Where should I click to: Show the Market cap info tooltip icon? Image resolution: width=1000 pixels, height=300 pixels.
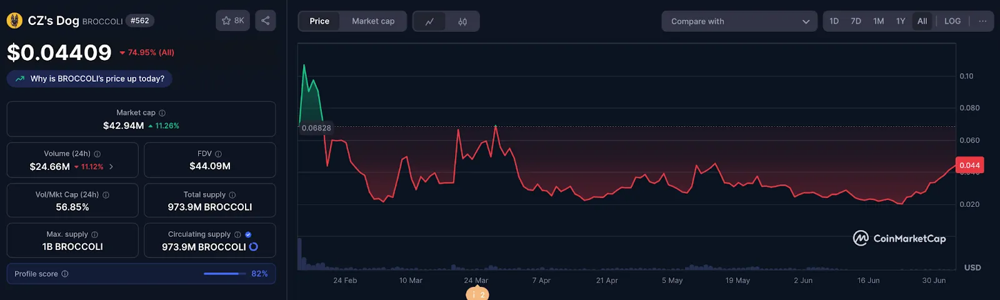coord(162,113)
